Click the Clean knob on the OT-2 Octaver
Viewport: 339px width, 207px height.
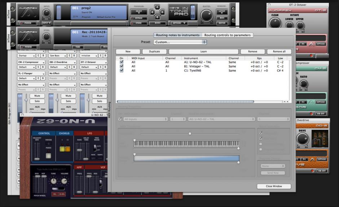point(275,23)
